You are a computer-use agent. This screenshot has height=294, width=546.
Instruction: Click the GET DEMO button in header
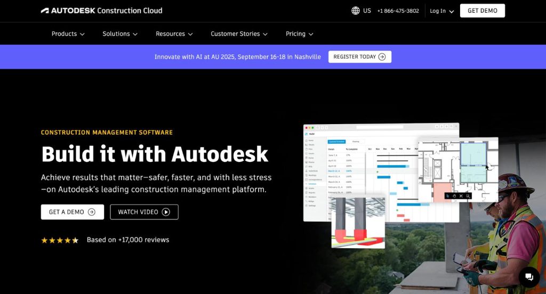482,11
